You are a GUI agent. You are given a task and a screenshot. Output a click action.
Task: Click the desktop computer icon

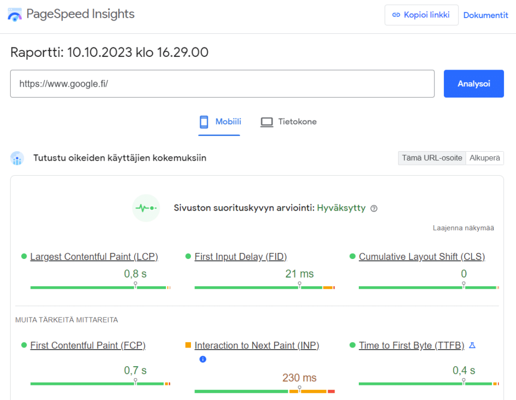click(x=267, y=122)
